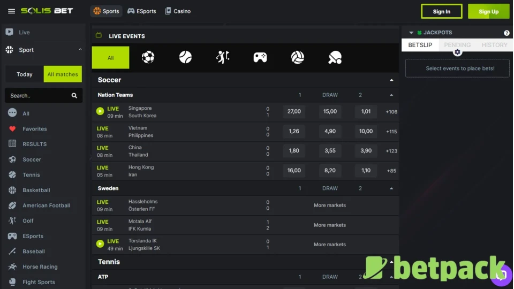Switch to the History betslip tab

coord(494,45)
